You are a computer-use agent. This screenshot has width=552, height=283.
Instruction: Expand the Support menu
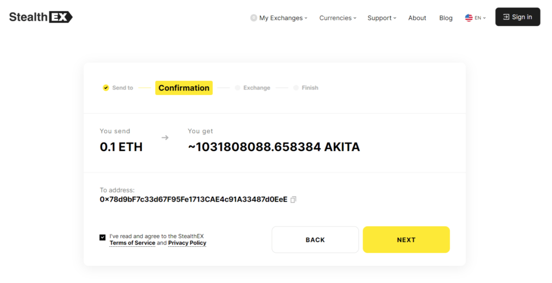click(x=382, y=18)
